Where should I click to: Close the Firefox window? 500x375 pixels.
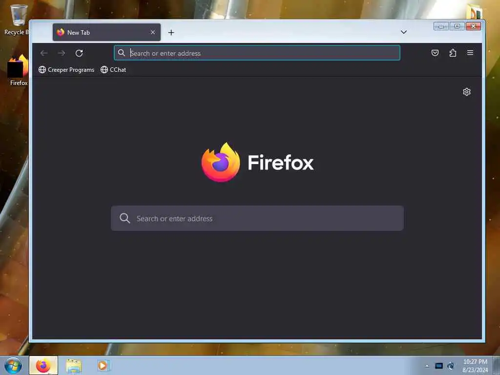pyautogui.click(x=473, y=26)
